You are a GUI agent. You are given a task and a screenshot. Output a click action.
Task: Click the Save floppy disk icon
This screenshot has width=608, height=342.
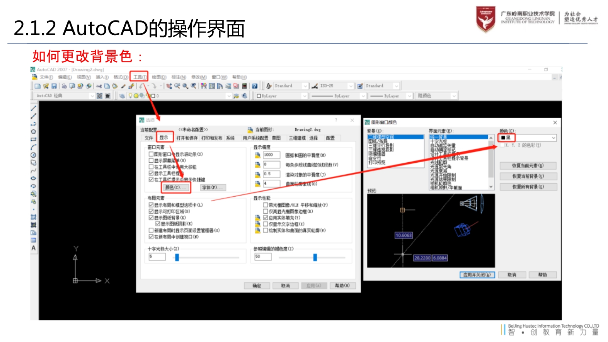54,86
